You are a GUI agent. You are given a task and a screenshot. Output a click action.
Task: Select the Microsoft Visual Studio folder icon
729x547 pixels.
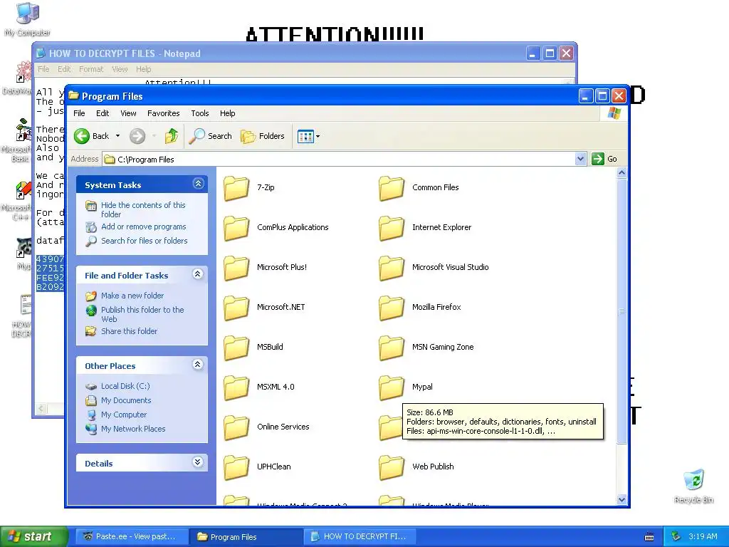(x=392, y=269)
